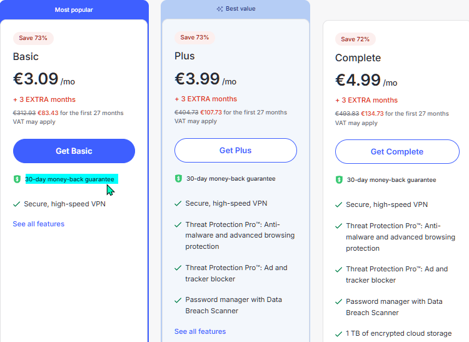Image resolution: width=469 pixels, height=342 pixels.
Task: Open See all features under Plus
Action: (x=200, y=331)
